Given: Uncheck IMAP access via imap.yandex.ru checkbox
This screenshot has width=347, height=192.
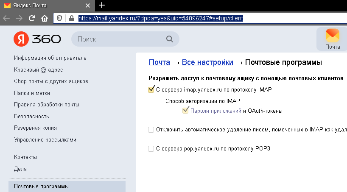Looking at the screenshot, I should tap(151, 89).
